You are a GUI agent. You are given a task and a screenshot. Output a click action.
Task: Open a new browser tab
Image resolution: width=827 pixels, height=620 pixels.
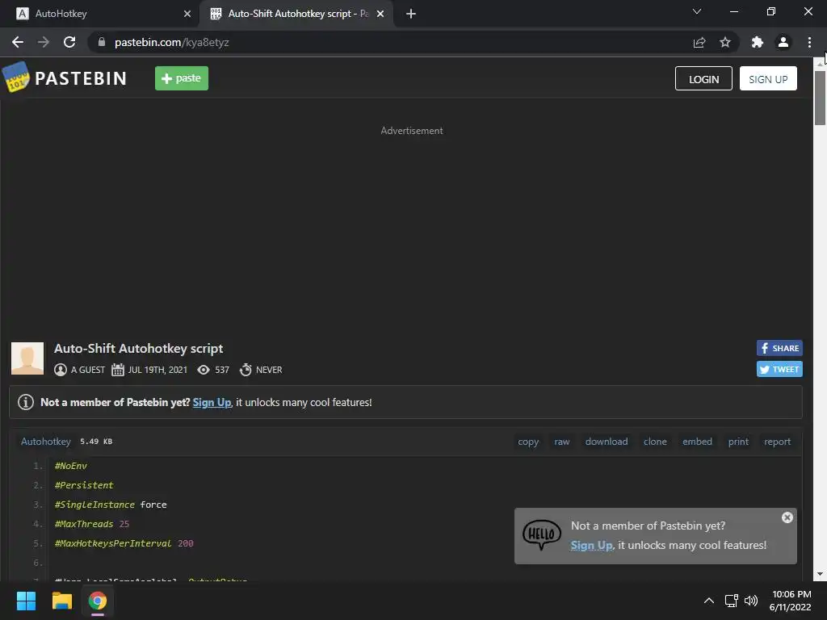click(411, 14)
